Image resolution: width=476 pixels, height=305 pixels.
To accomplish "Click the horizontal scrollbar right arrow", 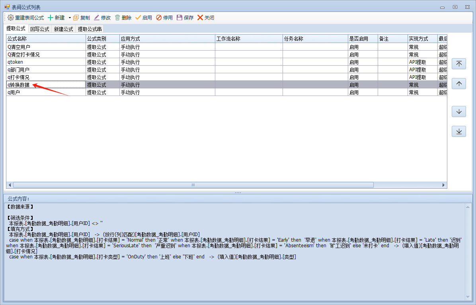I will click(444, 185).
